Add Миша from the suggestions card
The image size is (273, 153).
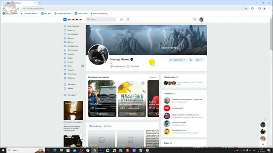click(102, 114)
